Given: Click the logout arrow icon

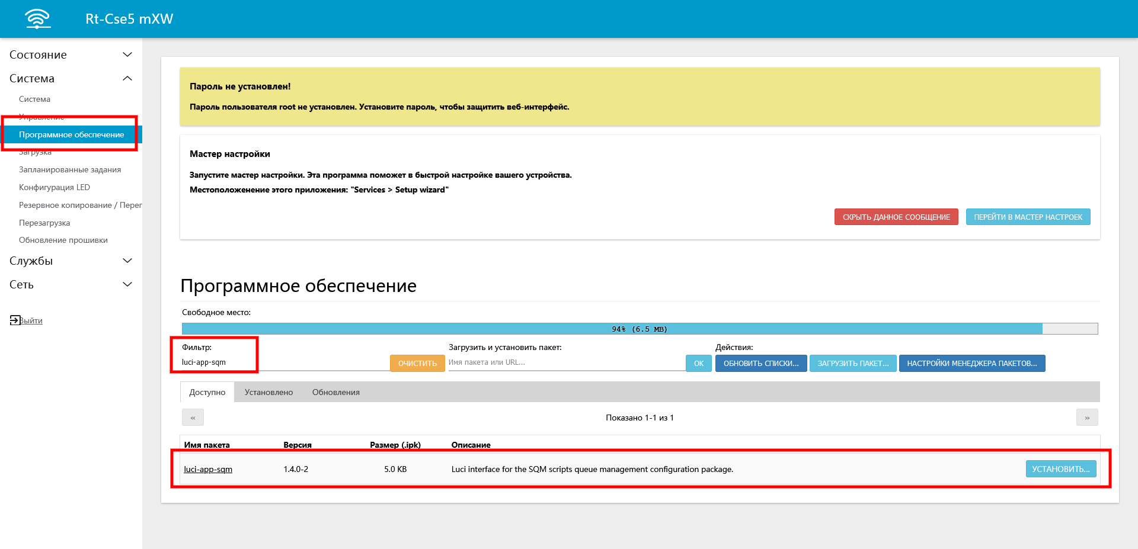Looking at the screenshot, I should [x=15, y=320].
